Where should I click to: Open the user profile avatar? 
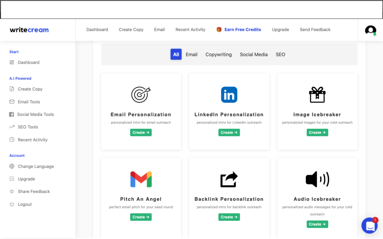click(x=370, y=30)
